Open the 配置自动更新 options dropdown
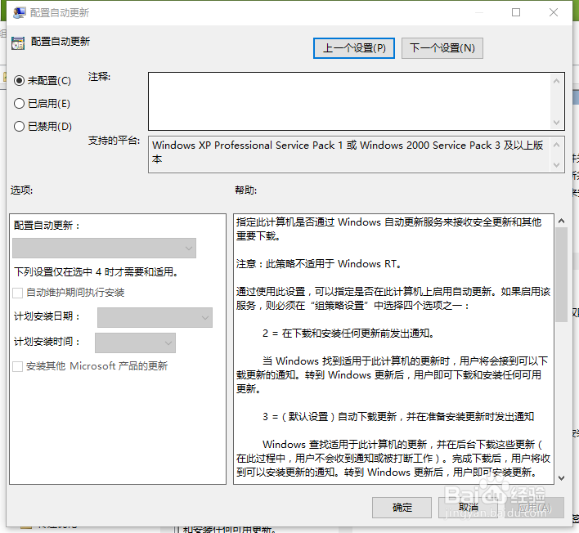The width and height of the screenshot is (579, 533). point(104,248)
